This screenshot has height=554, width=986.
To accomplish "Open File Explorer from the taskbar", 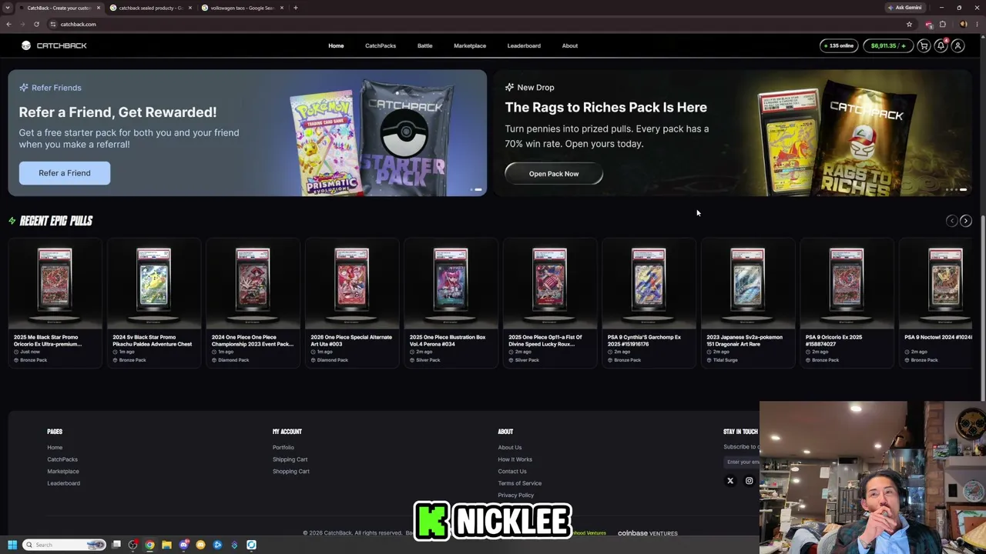I will (166, 545).
